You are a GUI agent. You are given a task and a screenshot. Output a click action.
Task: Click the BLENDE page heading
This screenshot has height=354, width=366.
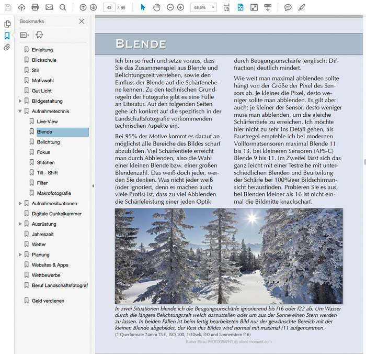click(141, 44)
